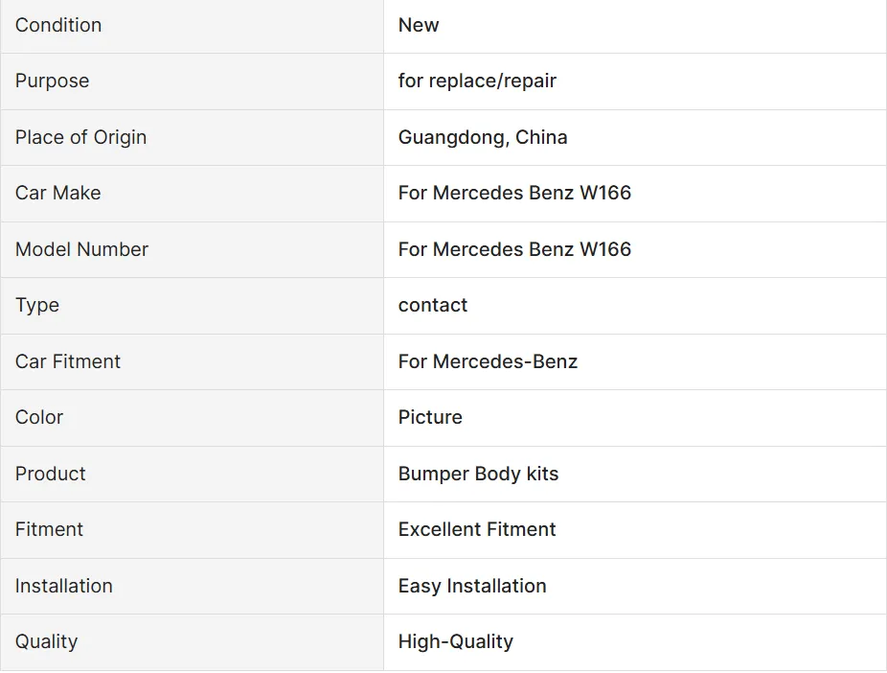The height and width of the screenshot is (673, 887).
Task: Select 'for replace/repair' value text
Action: pyautogui.click(x=477, y=81)
